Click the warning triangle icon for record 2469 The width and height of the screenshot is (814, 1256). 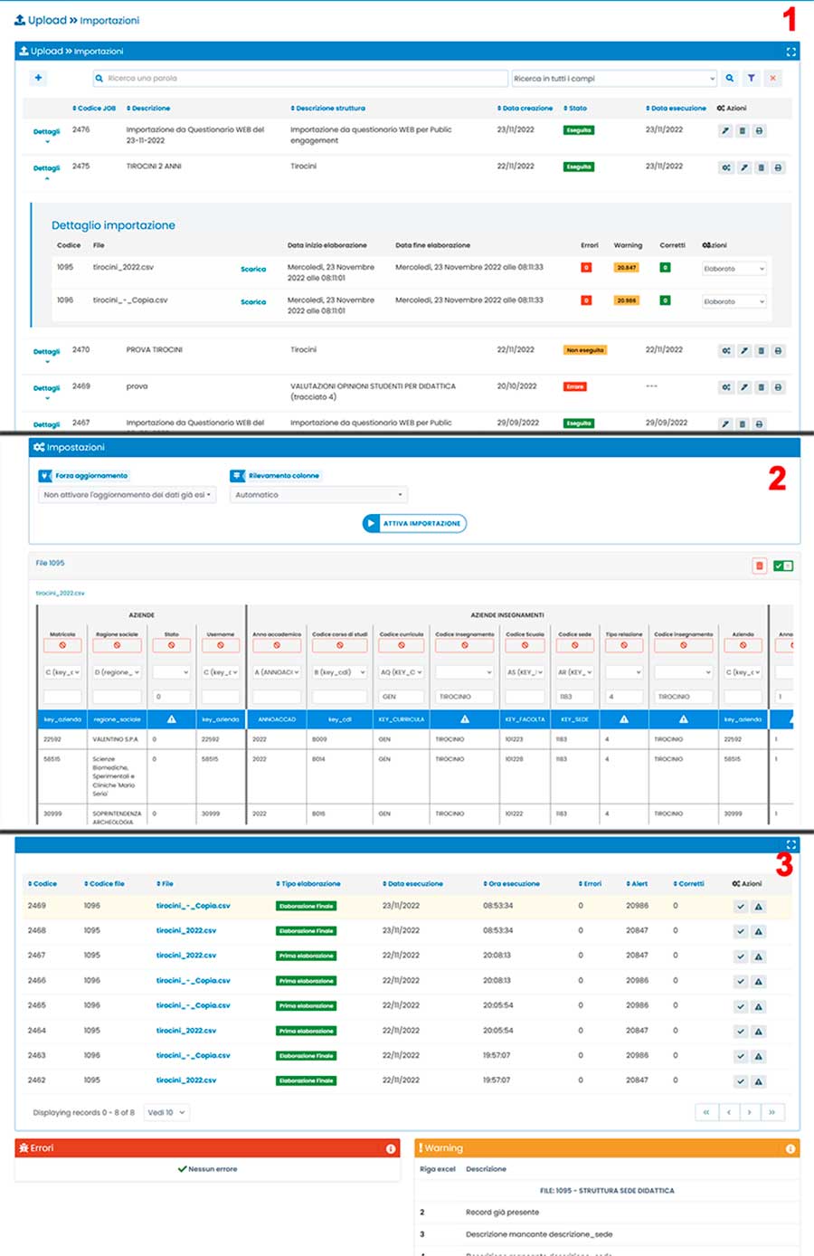point(758,907)
